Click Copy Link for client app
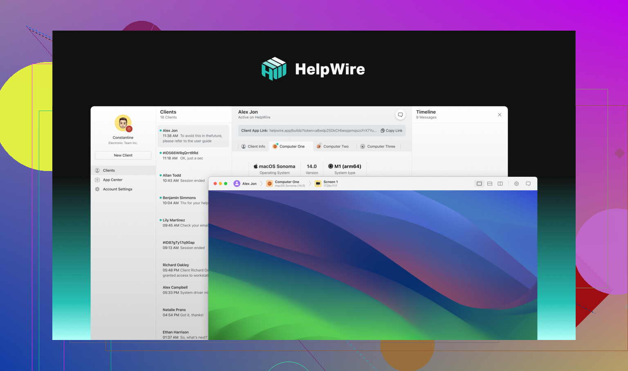Image resolution: width=628 pixels, height=371 pixels. [x=391, y=131]
